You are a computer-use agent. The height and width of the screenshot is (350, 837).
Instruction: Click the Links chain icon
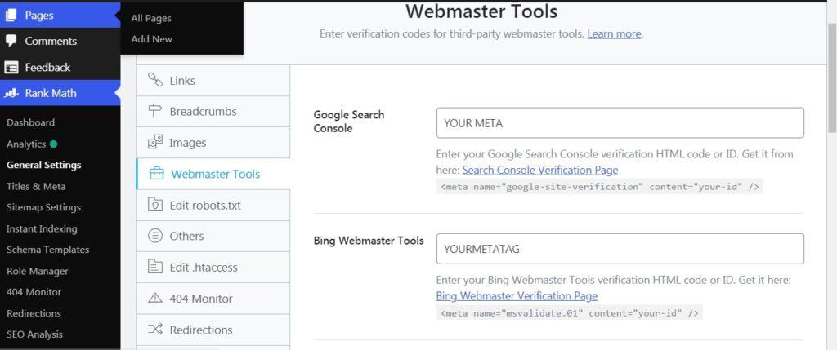154,81
